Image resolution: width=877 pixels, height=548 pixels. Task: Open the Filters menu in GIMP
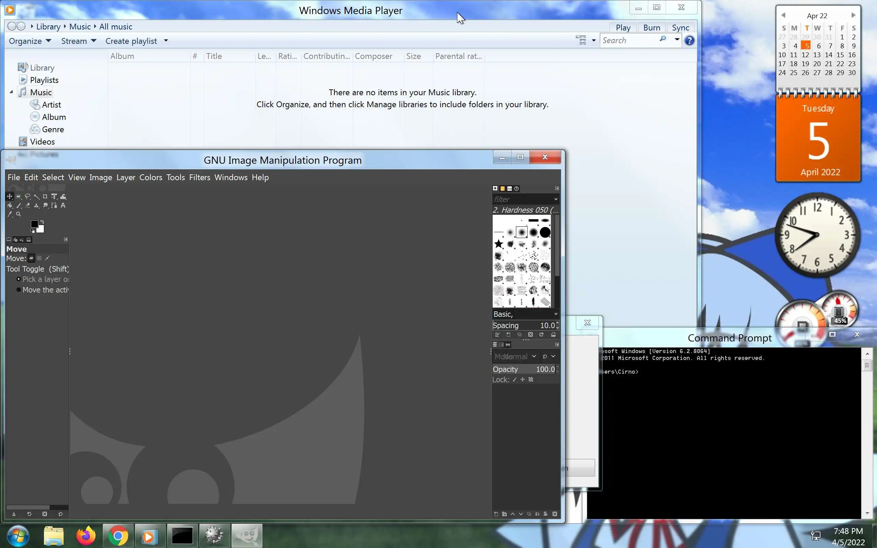tap(199, 177)
